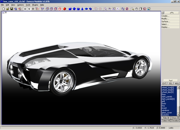Click the red arrows zoom-extents icon

pos(145,9)
